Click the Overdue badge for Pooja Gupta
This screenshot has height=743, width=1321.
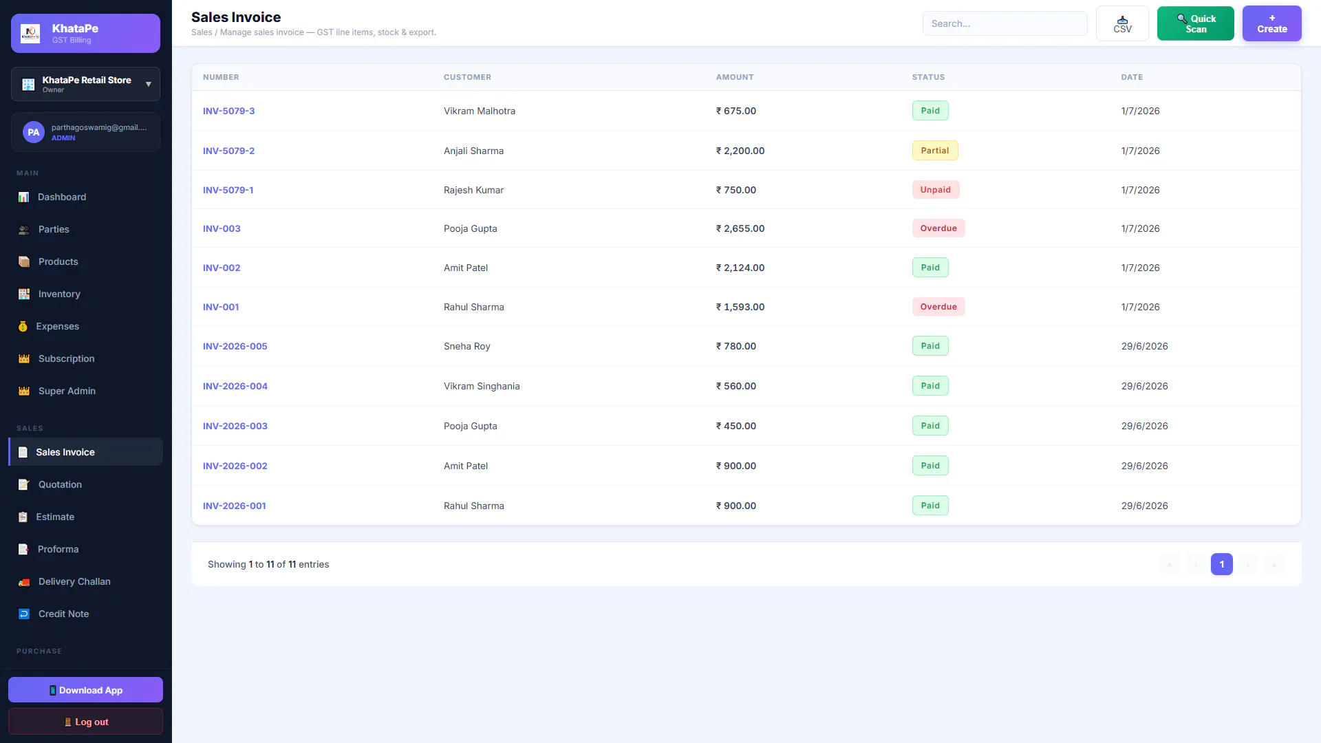[x=938, y=228]
